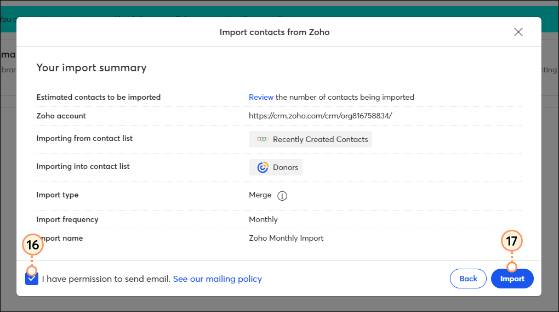
Task: Close the Import contacts from Zoho dialog
Action: click(x=518, y=32)
